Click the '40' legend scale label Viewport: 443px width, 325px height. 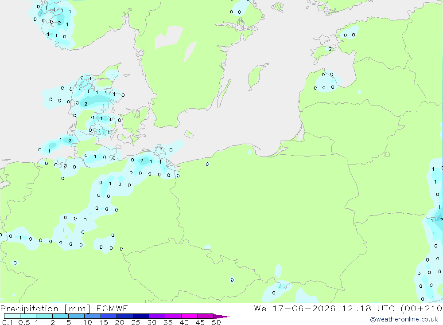(x=184, y=322)
